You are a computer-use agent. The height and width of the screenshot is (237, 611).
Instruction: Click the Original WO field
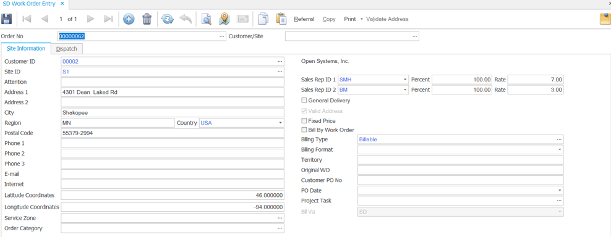(x=461, y=170)
